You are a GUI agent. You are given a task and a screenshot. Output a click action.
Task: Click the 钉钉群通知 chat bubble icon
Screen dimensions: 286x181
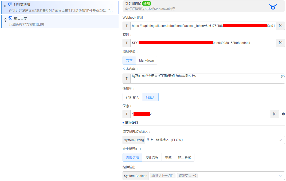click(x=10, y=4)
